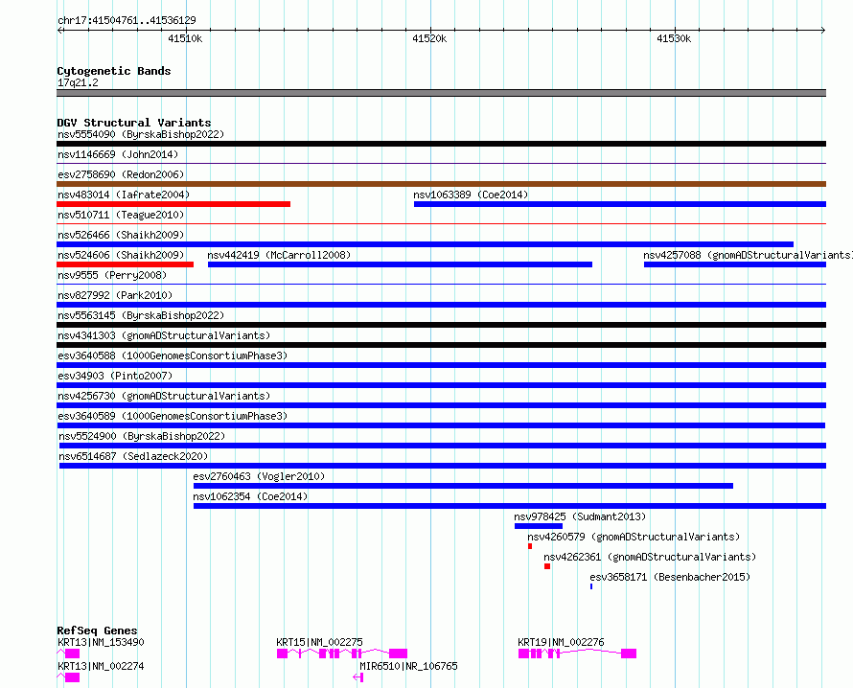
Task: Click the esv34903 (Pinto2007) label
Action: [x=115, y=376]
